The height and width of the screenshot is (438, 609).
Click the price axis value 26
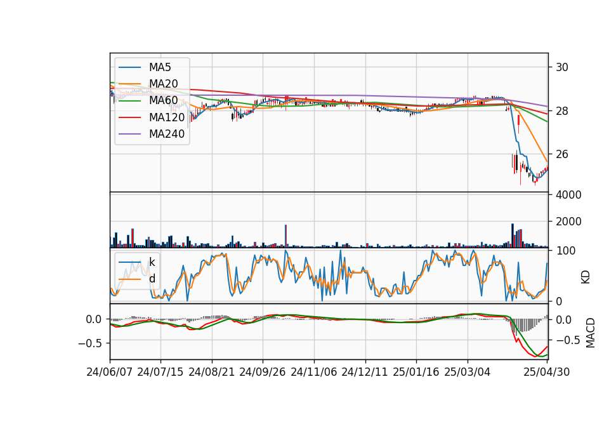pyautogui.click(x=562, y=154)
